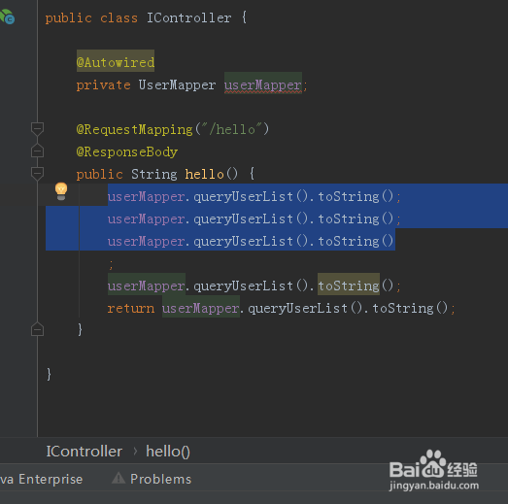Open the Java Enterprise tool window tab
This screenshot has width=508, height=504.
(41, 479)
